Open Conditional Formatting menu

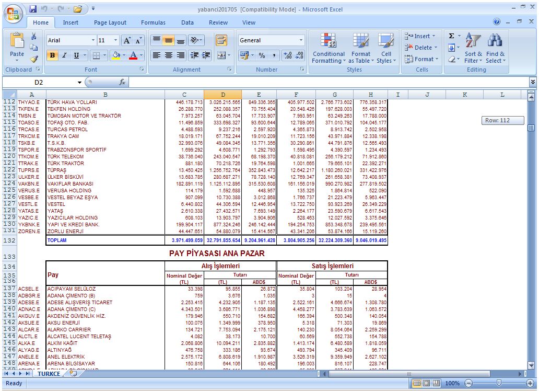point(329,48)
